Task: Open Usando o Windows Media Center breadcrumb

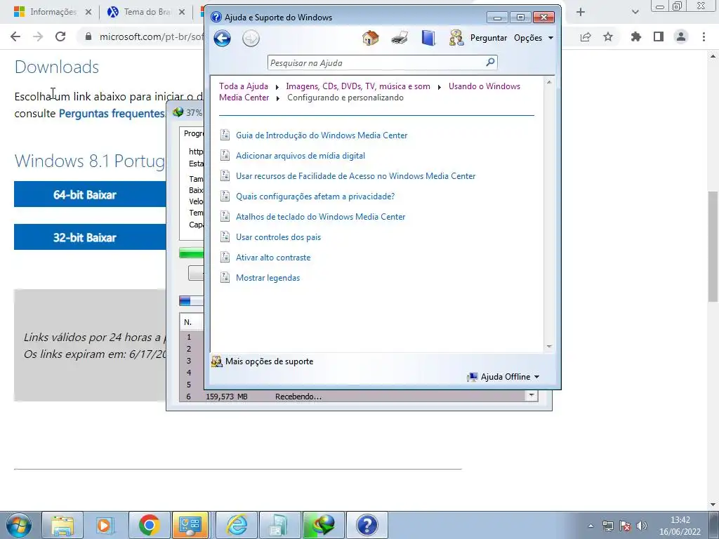Action: coord(369,92)
